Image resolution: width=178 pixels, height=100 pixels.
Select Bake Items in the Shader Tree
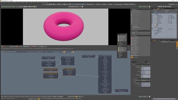(157, 33)
